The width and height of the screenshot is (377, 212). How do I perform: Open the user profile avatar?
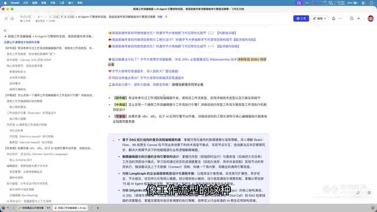pyautogui.click(x=371, y=18)
